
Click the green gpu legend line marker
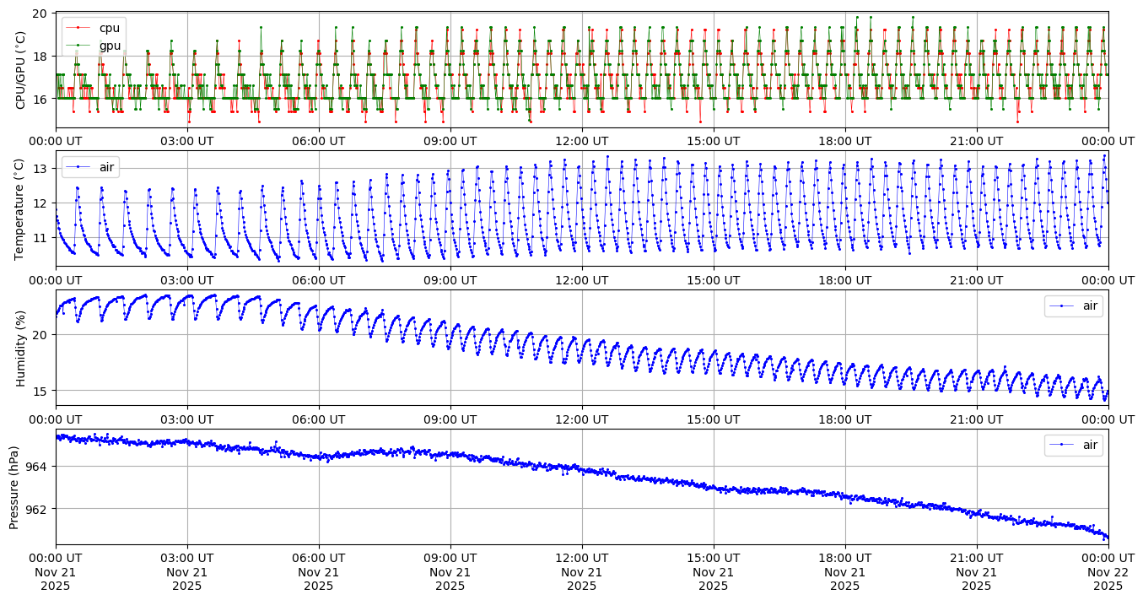(x=78, y=45)
